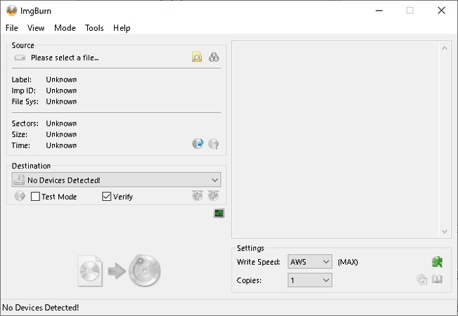Click the Label: Unknown value
Image resolution: width=458 pixels, height=316 pixels.
click(61, 79)
